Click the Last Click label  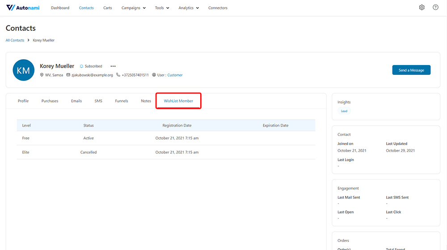393,212
